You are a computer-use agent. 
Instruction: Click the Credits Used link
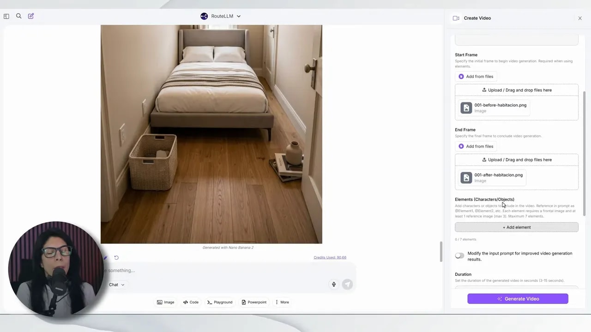330,257
